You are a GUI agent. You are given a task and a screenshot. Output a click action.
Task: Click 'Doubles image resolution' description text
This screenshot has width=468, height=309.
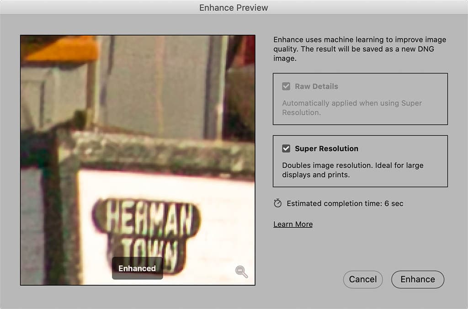(x=352, y=170)
